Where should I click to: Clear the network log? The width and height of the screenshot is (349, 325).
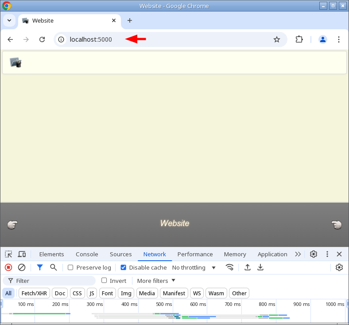[22, 267]
